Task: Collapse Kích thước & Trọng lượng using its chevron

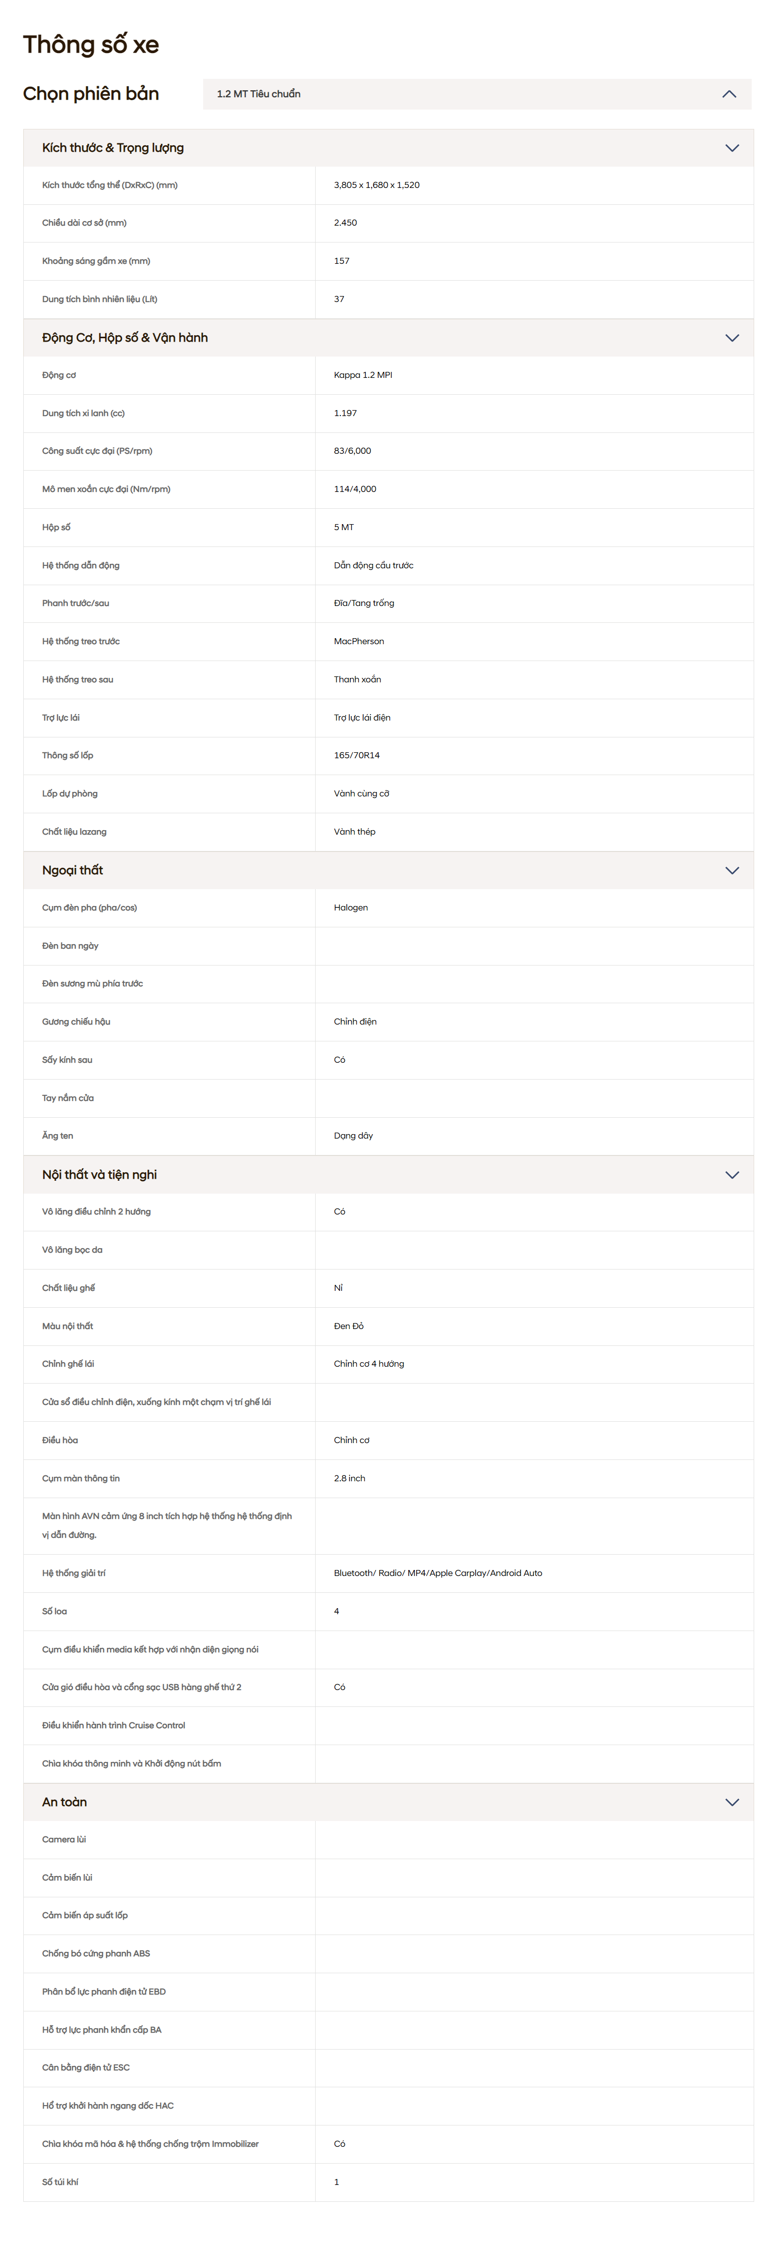Action: (x=732, y=148)
